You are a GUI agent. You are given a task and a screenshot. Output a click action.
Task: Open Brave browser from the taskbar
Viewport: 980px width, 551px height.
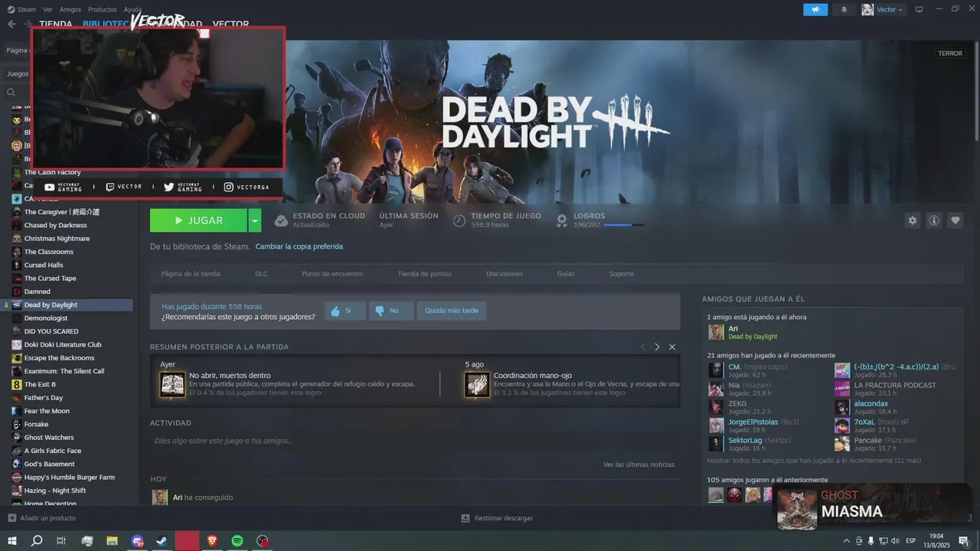point(212,541)
